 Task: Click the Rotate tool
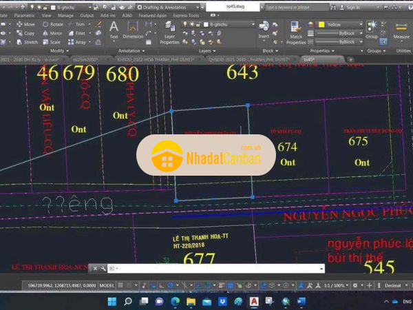52,24
